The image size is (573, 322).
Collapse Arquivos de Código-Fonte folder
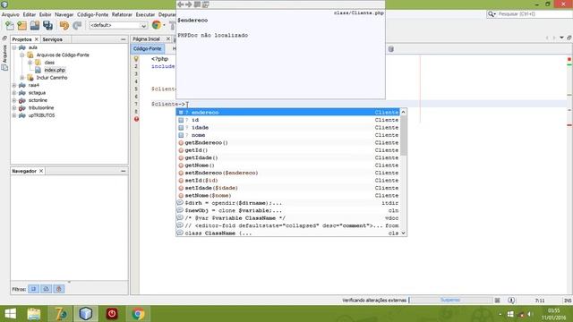pyautogui.click(x=21, y=55)
